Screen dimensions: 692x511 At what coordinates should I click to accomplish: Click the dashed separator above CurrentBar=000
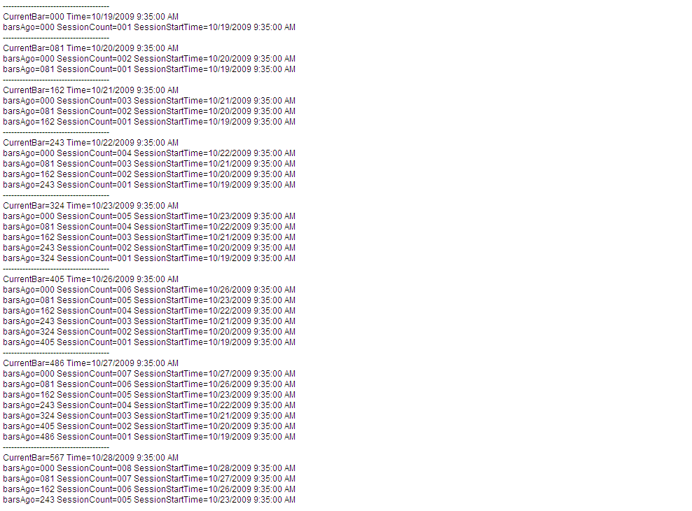(x=56, y=6)
